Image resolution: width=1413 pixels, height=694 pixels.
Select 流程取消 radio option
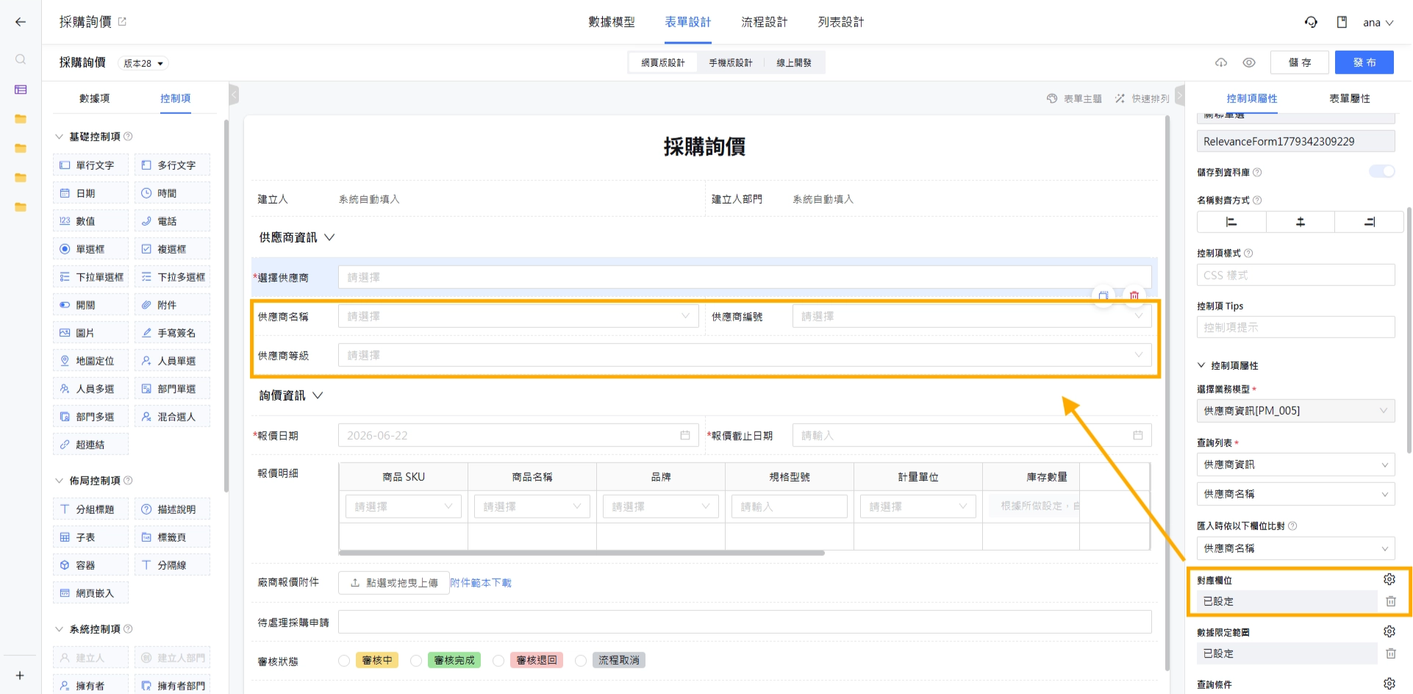pos(581,660)
